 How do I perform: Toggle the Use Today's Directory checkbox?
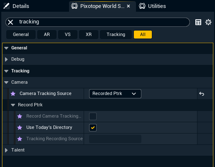click(x=93, y=128)
